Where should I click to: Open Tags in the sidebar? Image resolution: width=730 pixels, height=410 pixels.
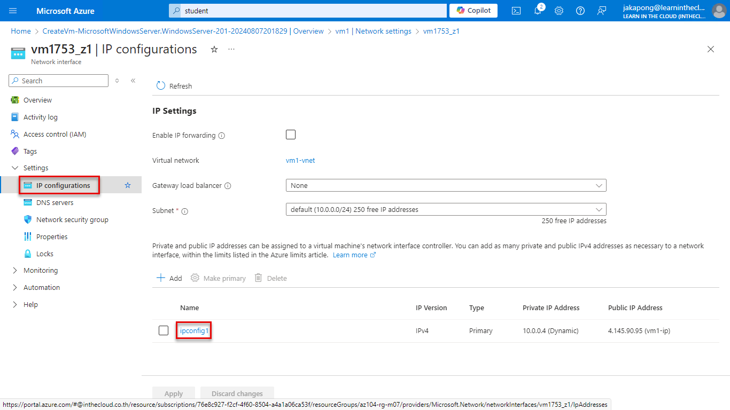click(30, 151)
